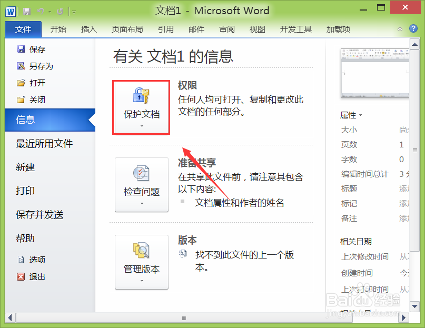The height and width of the screenshot is (328, 425).
Task: Click the 字数 property label
Action: click(349, 159)
